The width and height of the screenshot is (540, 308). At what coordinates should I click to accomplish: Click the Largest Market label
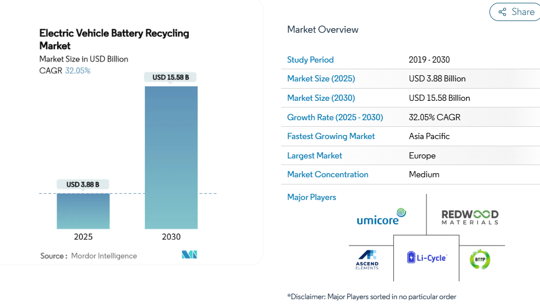tap(314, 156)
